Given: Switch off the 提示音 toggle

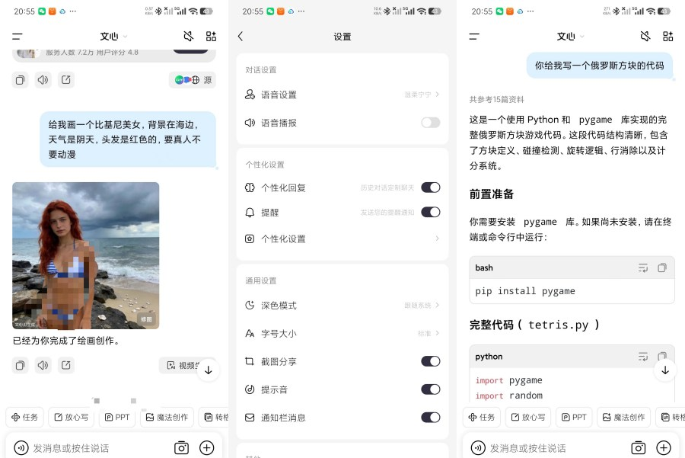Looking at the screenshot, I should tap(430, 389).
